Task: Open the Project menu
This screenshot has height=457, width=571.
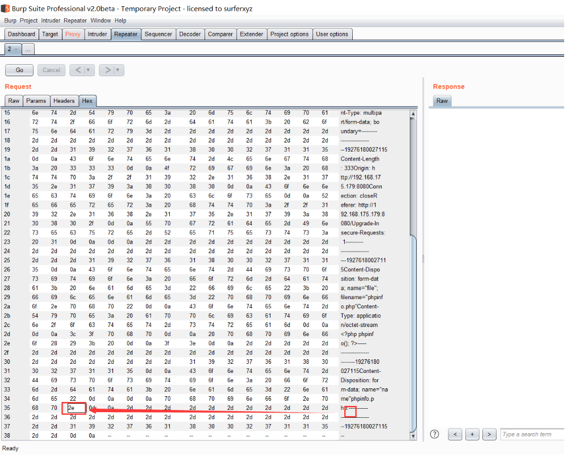Action: click(29, 21)
